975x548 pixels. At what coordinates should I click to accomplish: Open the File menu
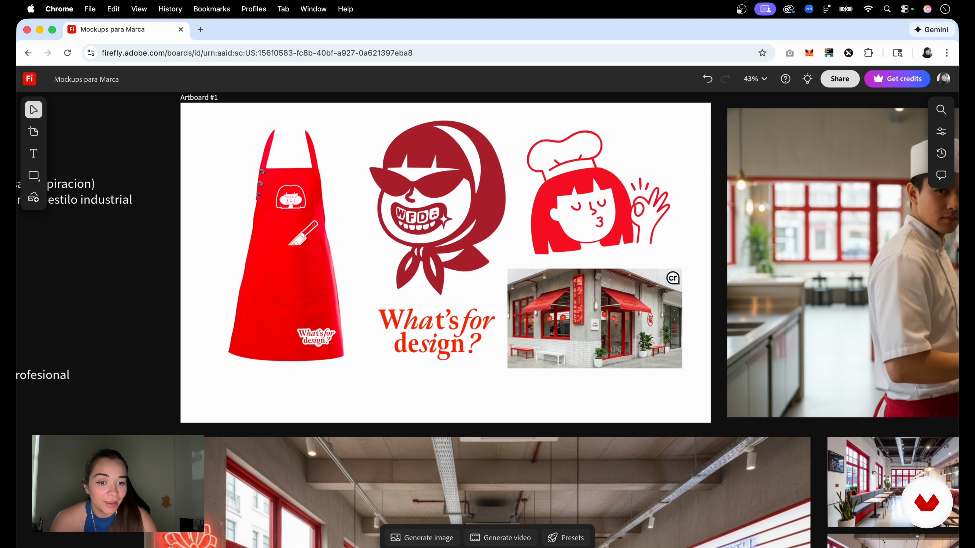point(90,9)
